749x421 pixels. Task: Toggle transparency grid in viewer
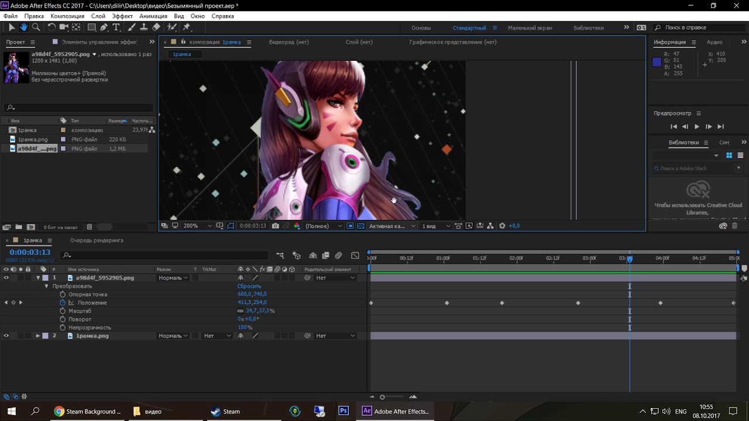pyautogui.click(x=360, y=226)
